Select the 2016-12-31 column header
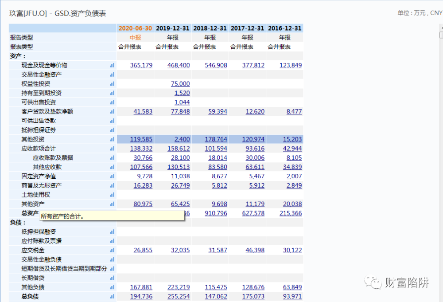This screenshot has width=443, height=302. click(x=285, y=28)
